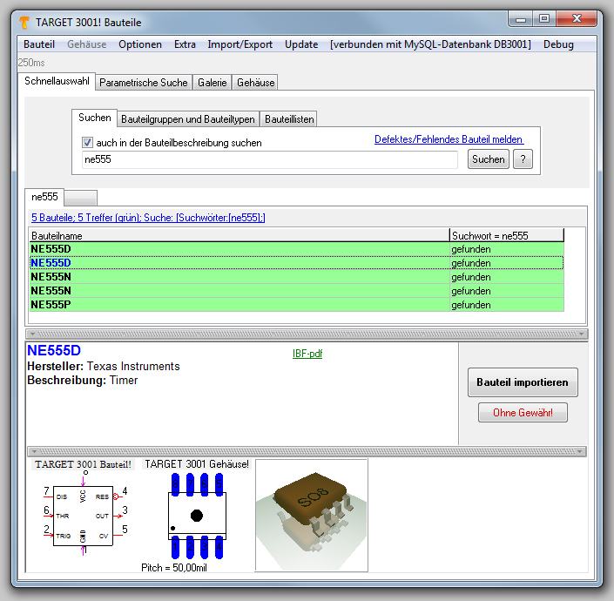The width and height of the screenshot is (614, 601).
Task: Click the TARGET 3001 app icon in title bar
Action: pos(26,22)
